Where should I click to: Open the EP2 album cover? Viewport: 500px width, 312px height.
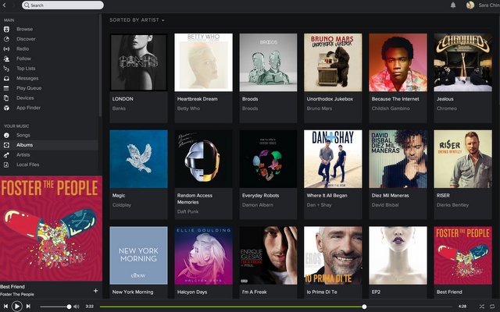pyautogui.click(x=398, y=255)
